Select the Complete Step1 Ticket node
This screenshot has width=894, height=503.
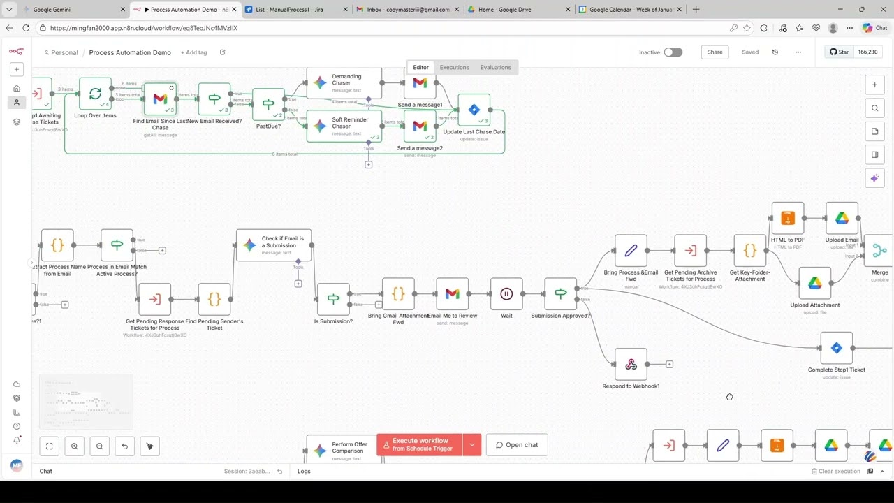pos(836,348)
